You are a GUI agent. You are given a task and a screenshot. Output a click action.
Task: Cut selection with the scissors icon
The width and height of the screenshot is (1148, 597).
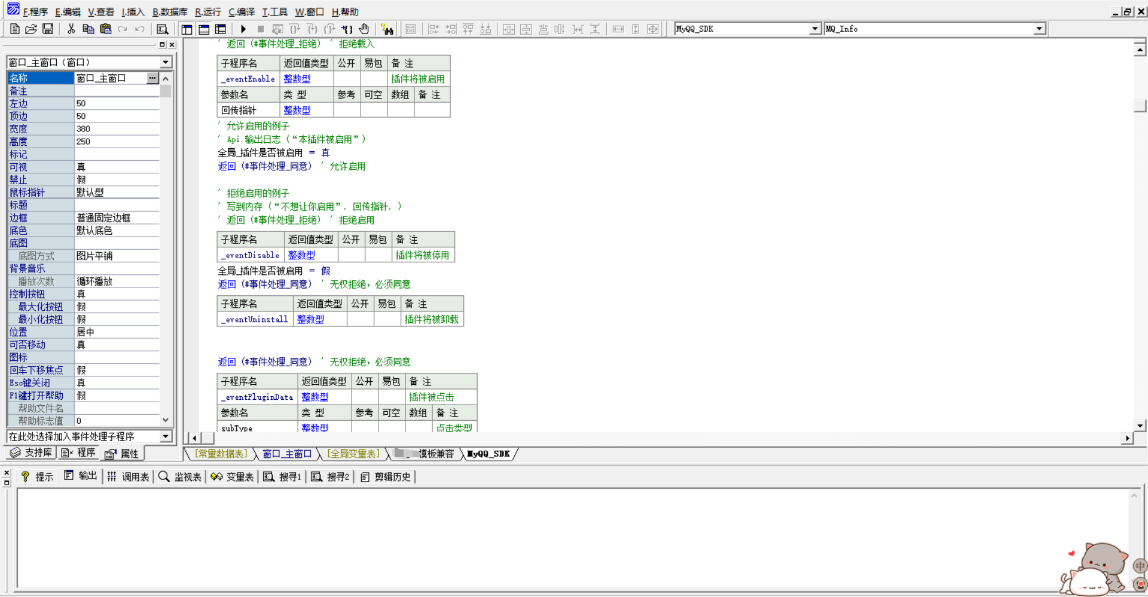71,29
